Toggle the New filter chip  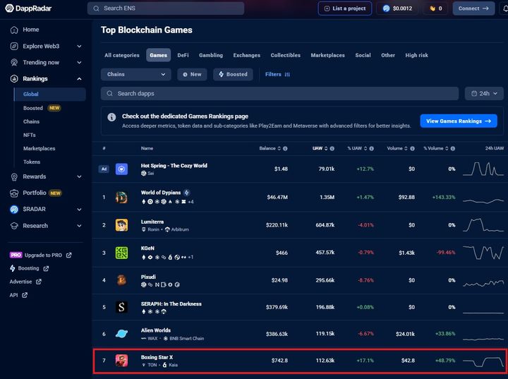192,75
